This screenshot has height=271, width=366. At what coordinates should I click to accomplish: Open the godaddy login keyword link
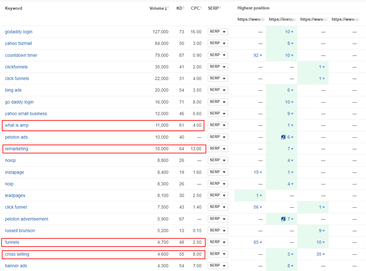19,32
